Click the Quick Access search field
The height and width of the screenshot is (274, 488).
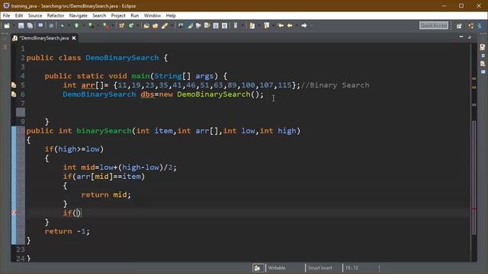click(434, 25)
